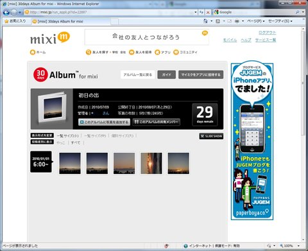Open the fourth rotated sun photo thumbnail
The height and width of the screenshot is (251, 308).
tap(151, 163)
